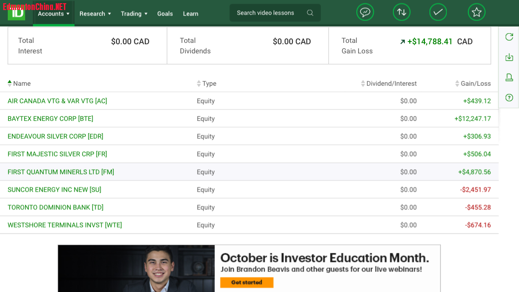Open BAYTEX ENERGY CORP [BTE] link
The image size is (519, 292).
(x=50, y=118)
